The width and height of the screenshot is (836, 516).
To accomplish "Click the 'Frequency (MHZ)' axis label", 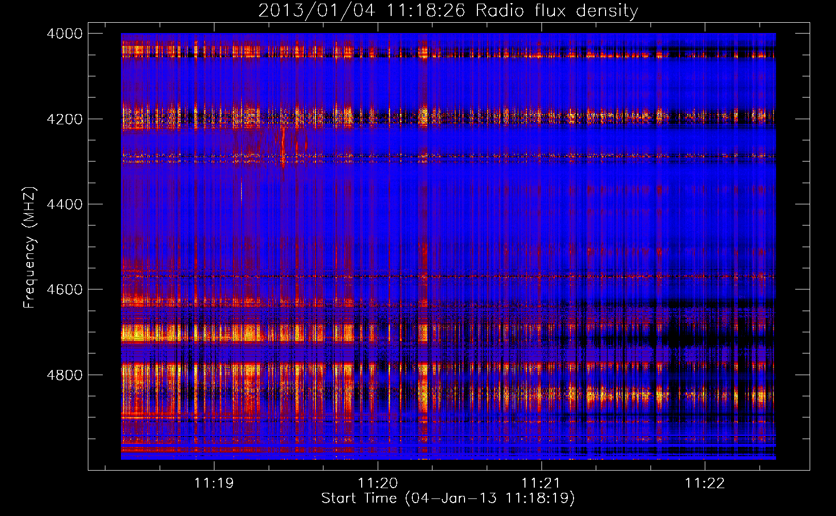I will (x=30, y=248).
